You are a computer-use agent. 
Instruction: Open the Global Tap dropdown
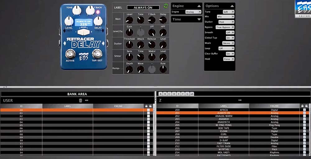230,38
